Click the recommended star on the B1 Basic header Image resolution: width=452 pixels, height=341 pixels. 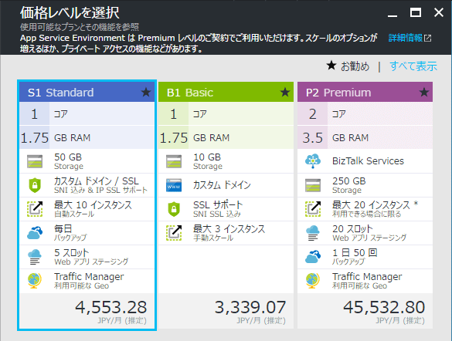[x=285, y=93]
